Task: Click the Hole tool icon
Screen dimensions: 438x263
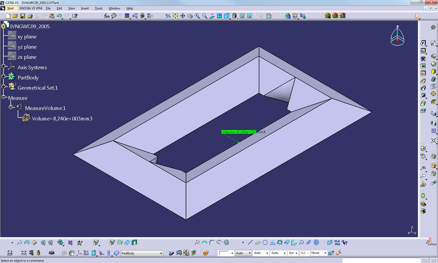Action: coord(423,73)
